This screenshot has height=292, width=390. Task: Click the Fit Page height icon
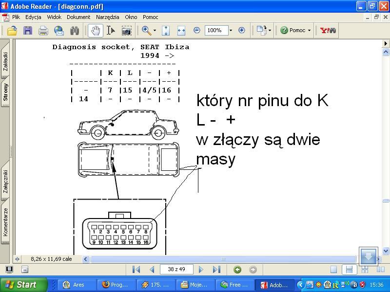coord(166,31)
